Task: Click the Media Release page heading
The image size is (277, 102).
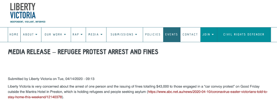Action: 83,52
